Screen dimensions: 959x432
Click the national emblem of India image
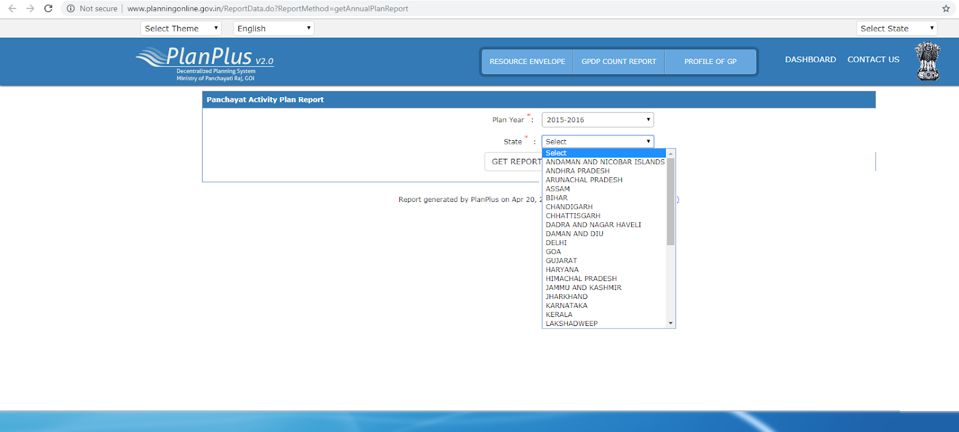click(x=928, y=61)
